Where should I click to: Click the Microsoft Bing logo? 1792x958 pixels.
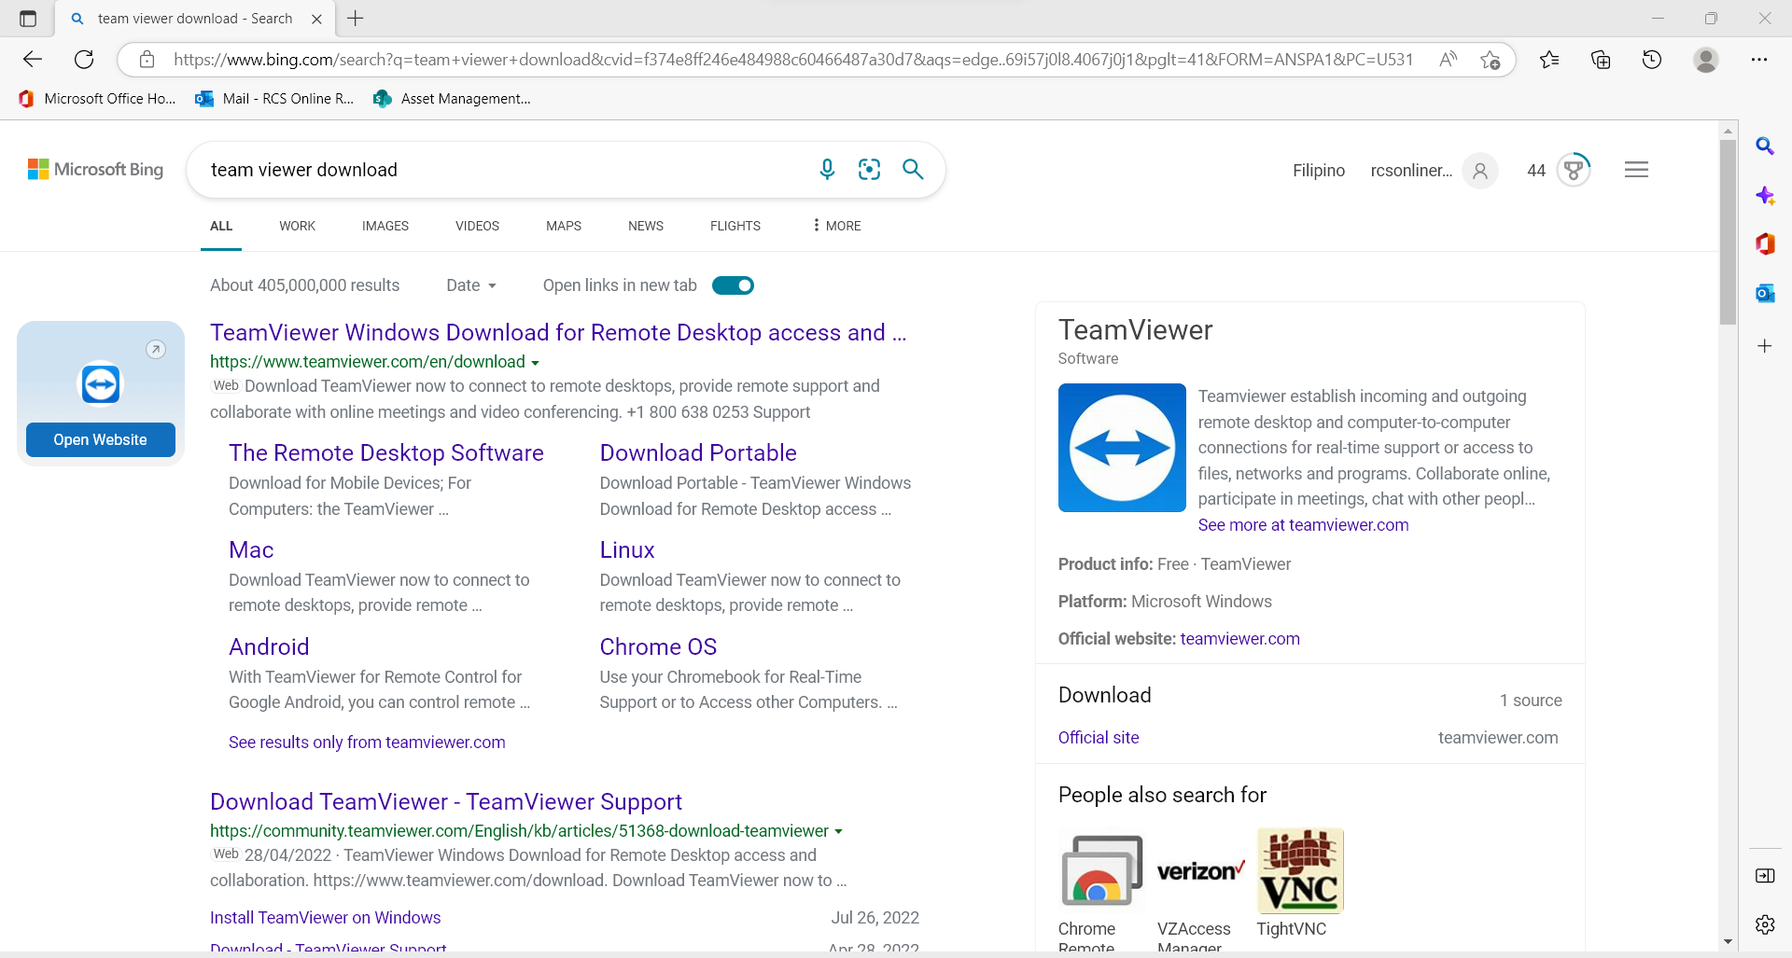[95, 170]
